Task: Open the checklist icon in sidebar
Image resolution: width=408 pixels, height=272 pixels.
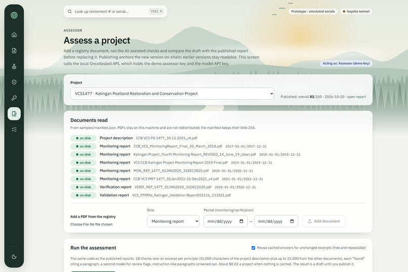Action: 14,129
